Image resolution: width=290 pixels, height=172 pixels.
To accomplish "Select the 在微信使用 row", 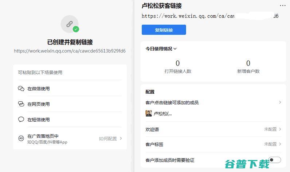I will click(x=70, y=89).
